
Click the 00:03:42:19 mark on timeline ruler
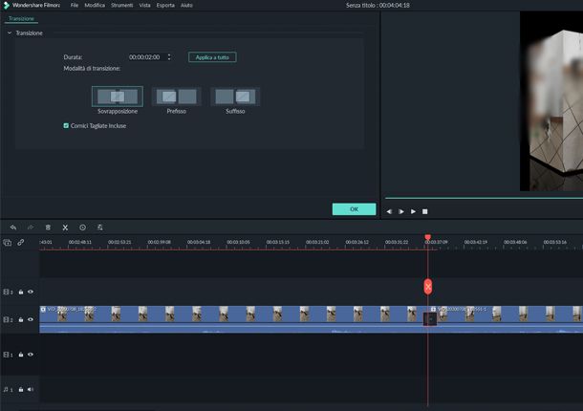click(x=476, y=242)
